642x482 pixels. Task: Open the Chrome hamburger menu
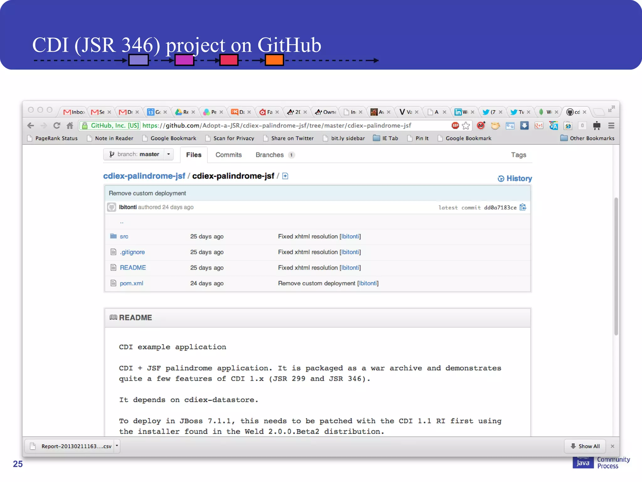click(611, 126)
